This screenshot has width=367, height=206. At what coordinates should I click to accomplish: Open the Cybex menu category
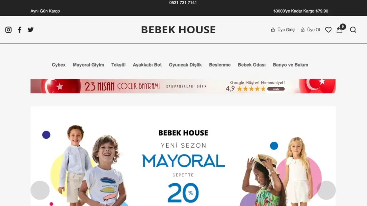point(58,65)
